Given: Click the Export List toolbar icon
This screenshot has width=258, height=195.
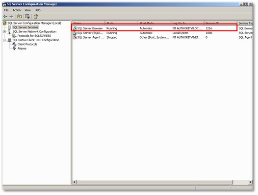Looking at the screenshot, I should (x=27, y=17).
